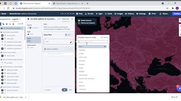Viewport: 181px width, 101px height.
Task: Open the code expression view icon
Action: [x=70, y=90]
